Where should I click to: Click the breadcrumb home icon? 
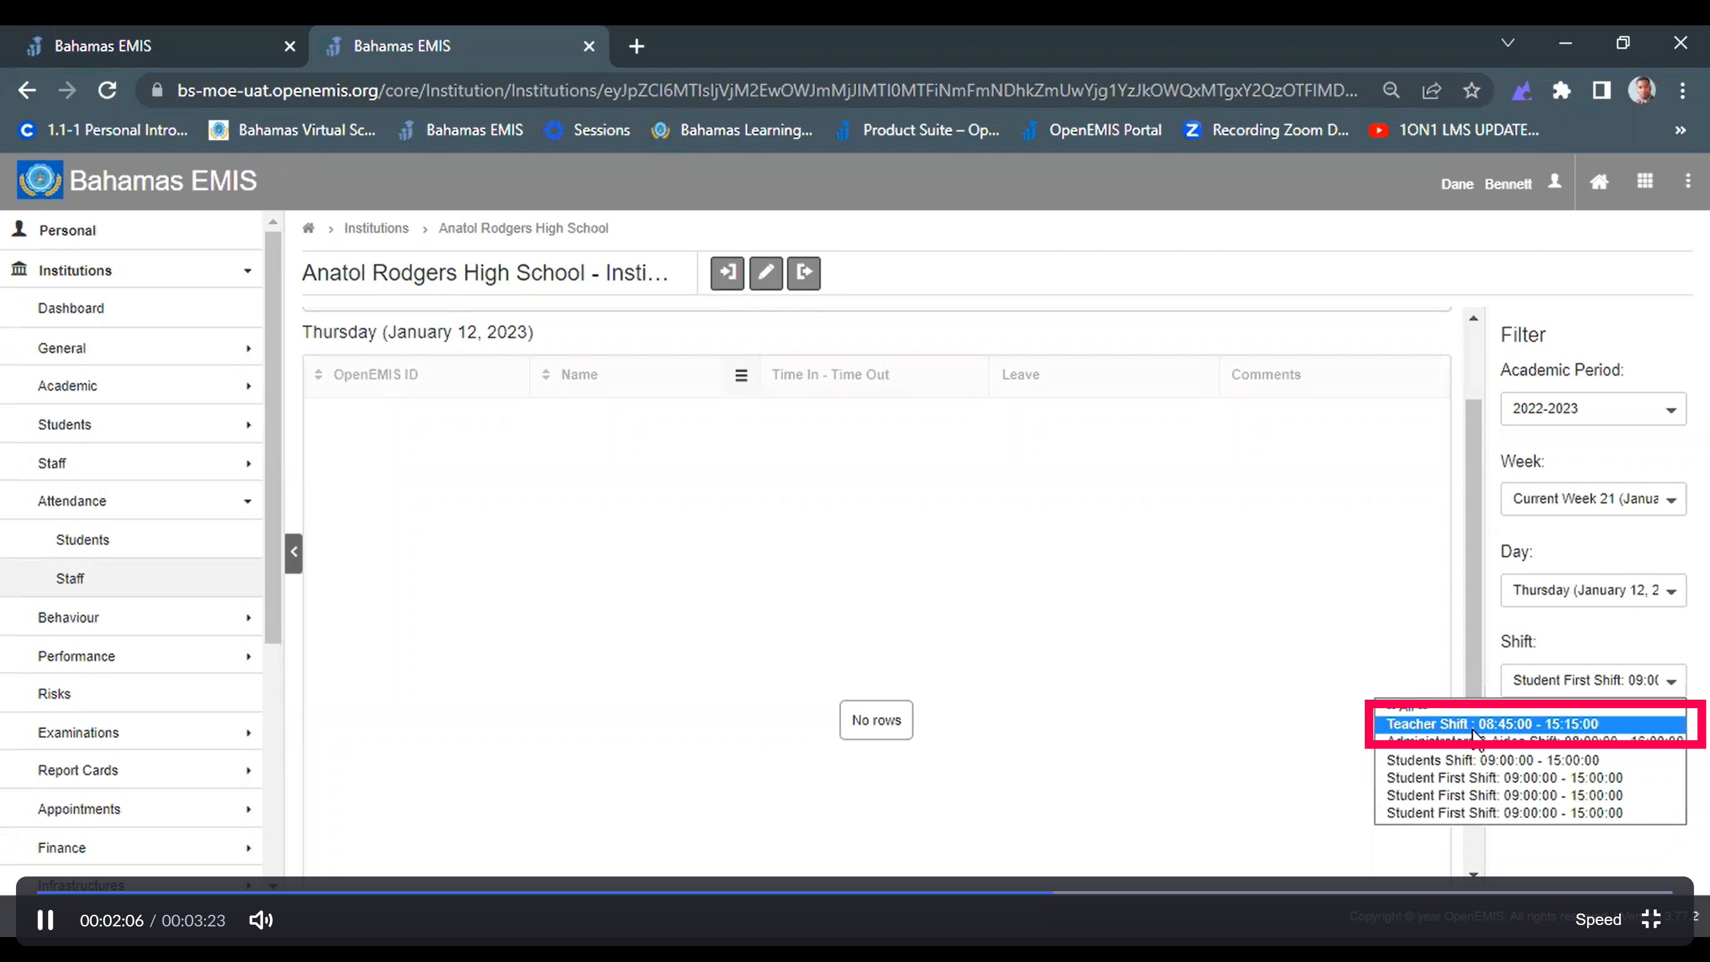pyautogui.click(x=308, y=228)
